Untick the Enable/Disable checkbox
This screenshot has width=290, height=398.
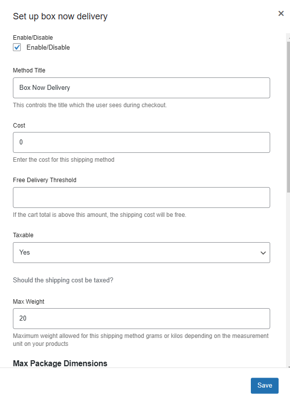coord(17,48)
